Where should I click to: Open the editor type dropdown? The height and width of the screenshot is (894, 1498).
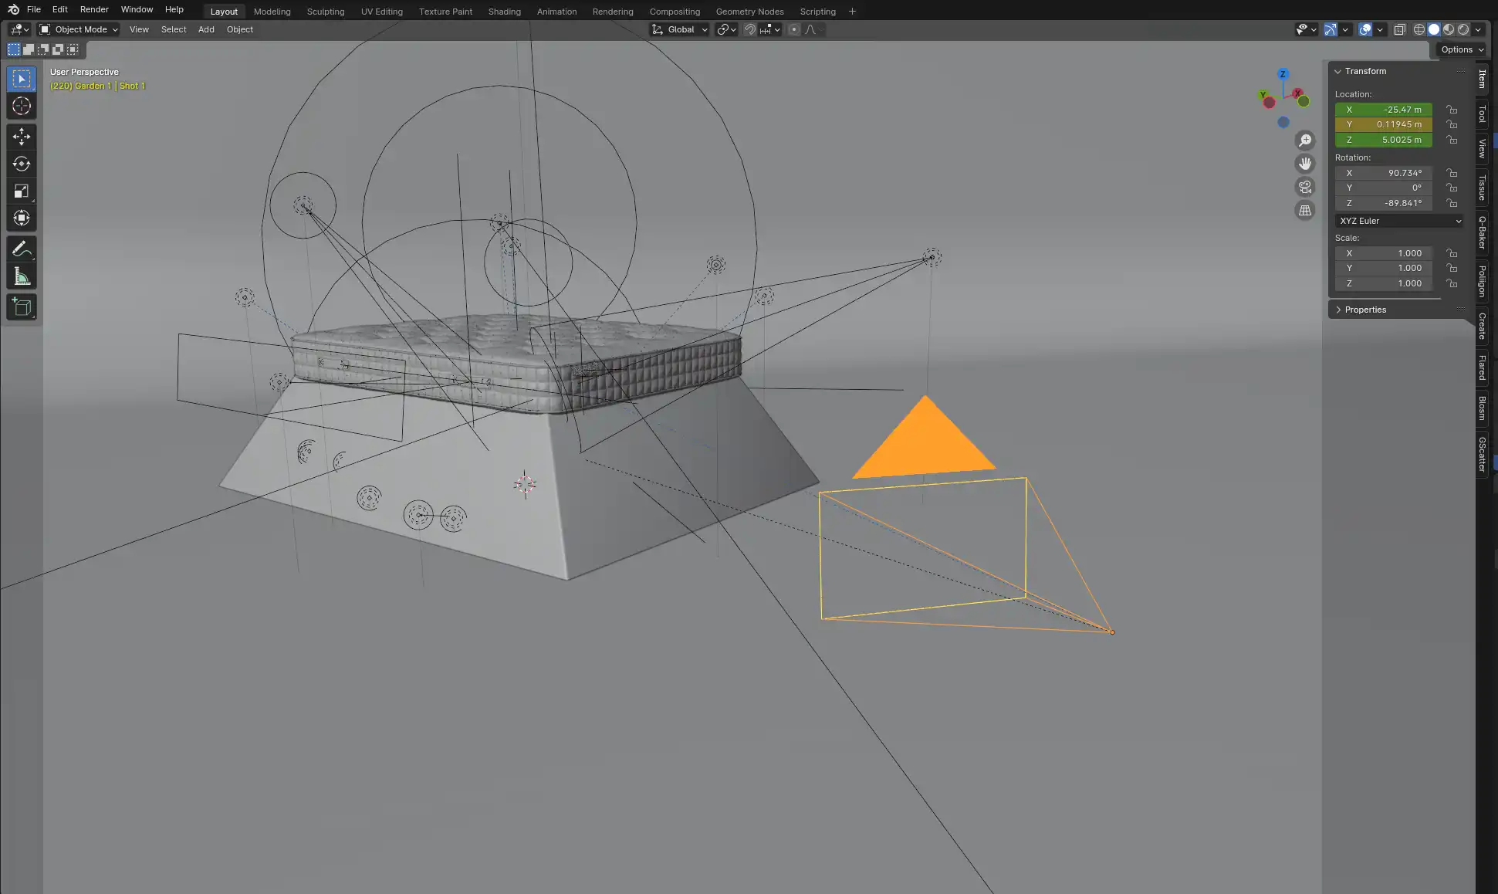(x=19, y=29)
